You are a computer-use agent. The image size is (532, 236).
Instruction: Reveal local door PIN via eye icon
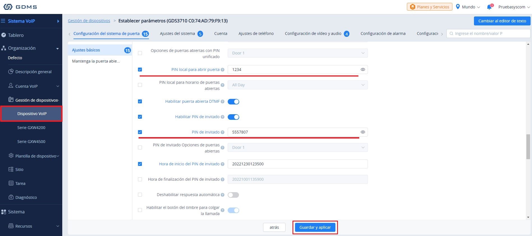pyautogui.click(x=363, y=70)
